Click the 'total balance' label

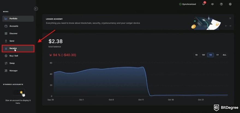55,47
